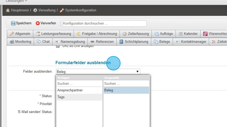Click the Konfiguration durchsuchen search field
227x127 pixels.
[x=104, y=23]
